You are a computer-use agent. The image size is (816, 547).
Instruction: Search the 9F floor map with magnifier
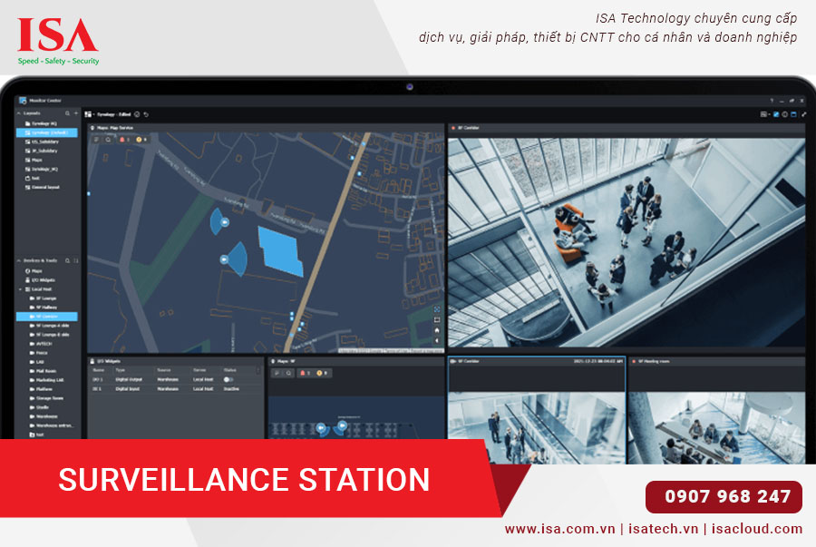coord(288,373)
